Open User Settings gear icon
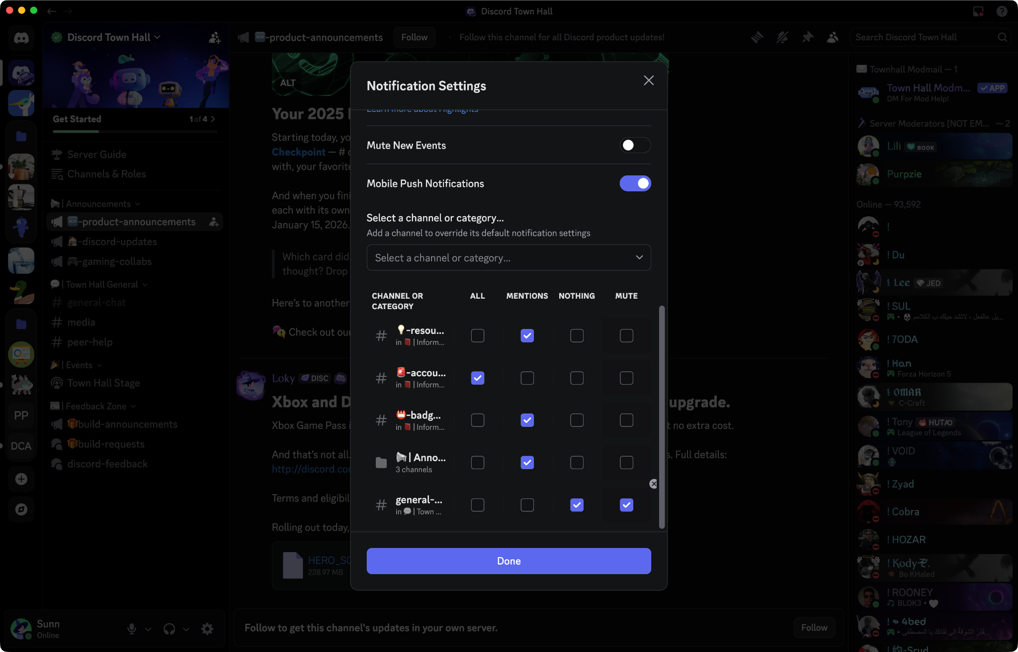The width and height of the screenshot is (1018, 652). click(x=207, y=629)
